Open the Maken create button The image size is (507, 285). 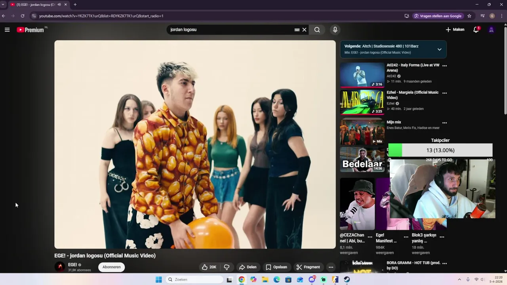tap(455, 30)
